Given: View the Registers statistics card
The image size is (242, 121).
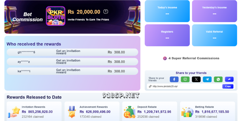Looking at the screenshot, I should point(167,35).
